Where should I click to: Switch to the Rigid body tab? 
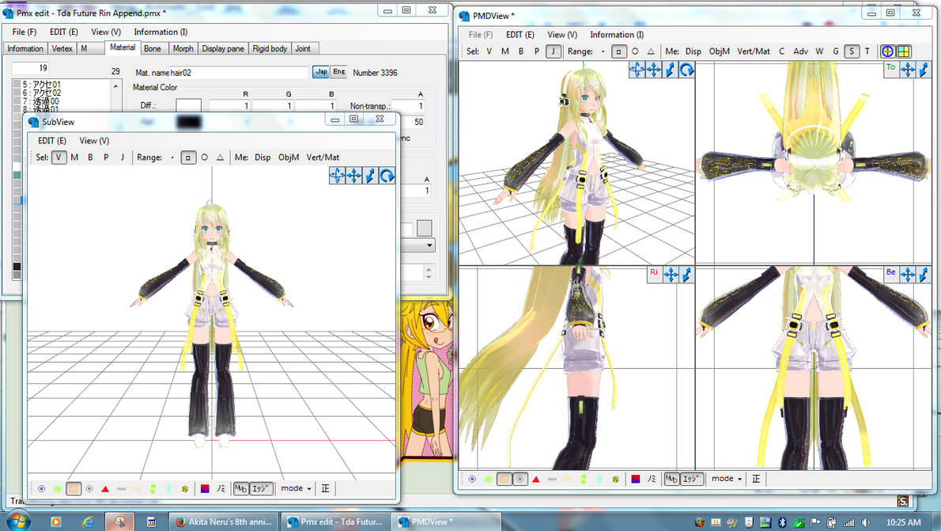pos(270,48)
